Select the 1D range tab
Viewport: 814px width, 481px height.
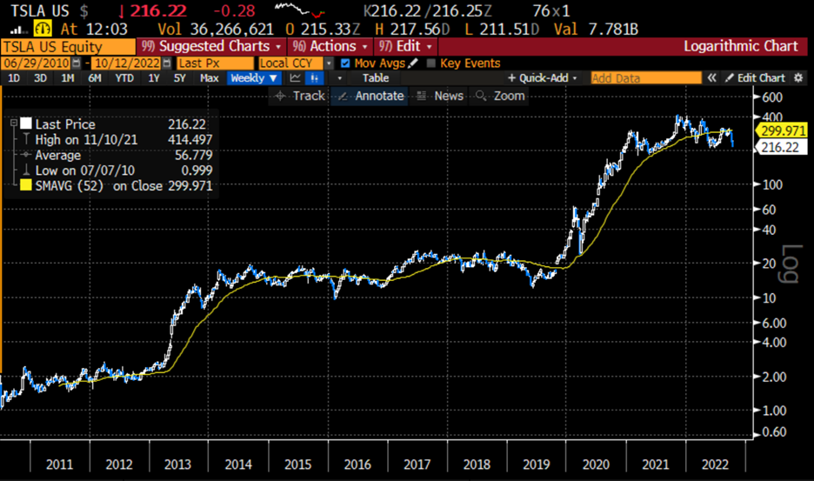(x=14, y=78)
